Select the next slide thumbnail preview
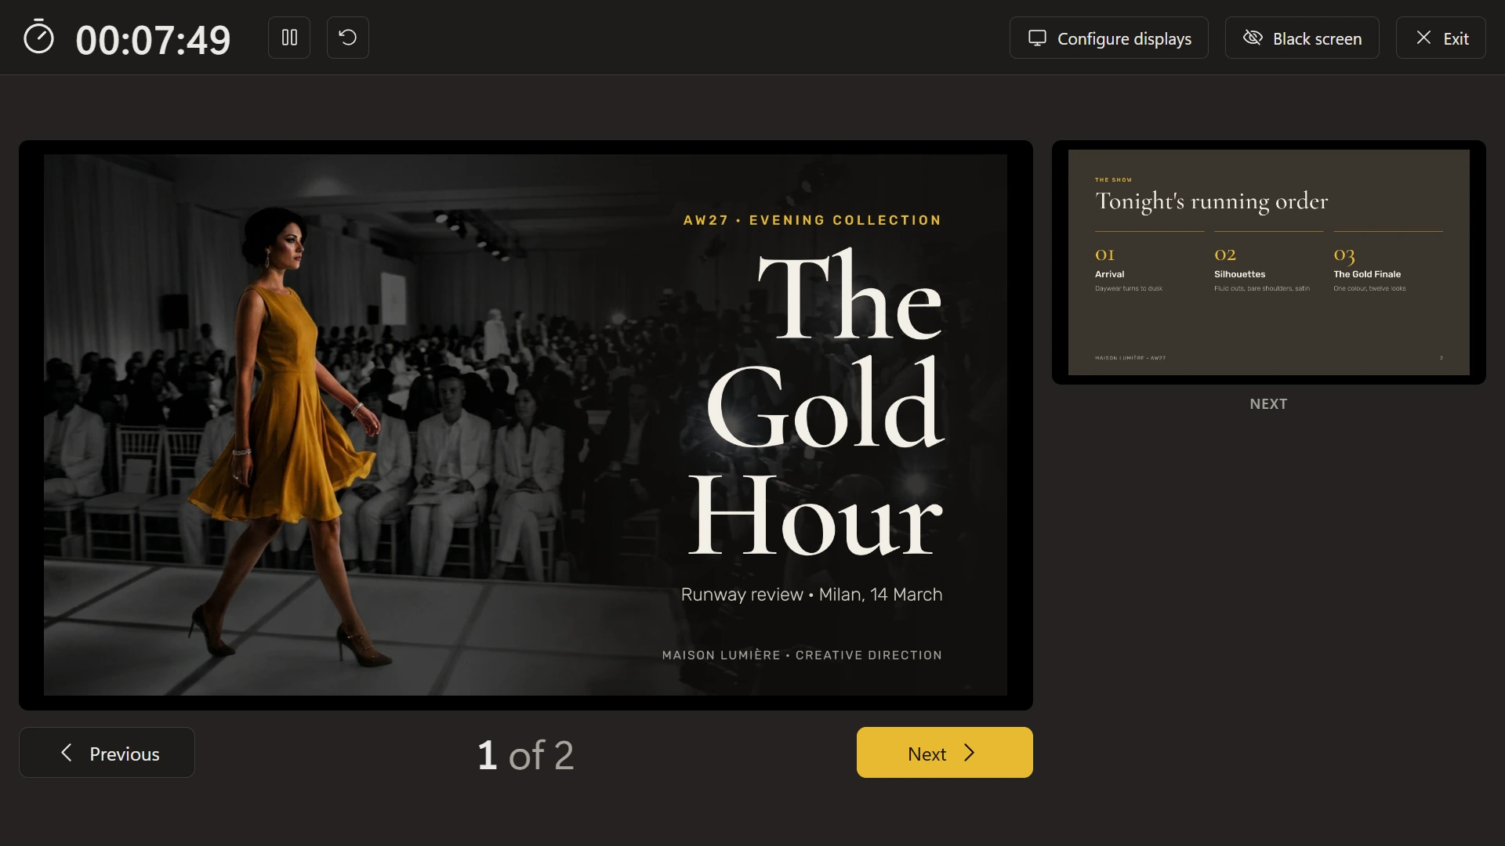 point(1268,262)
